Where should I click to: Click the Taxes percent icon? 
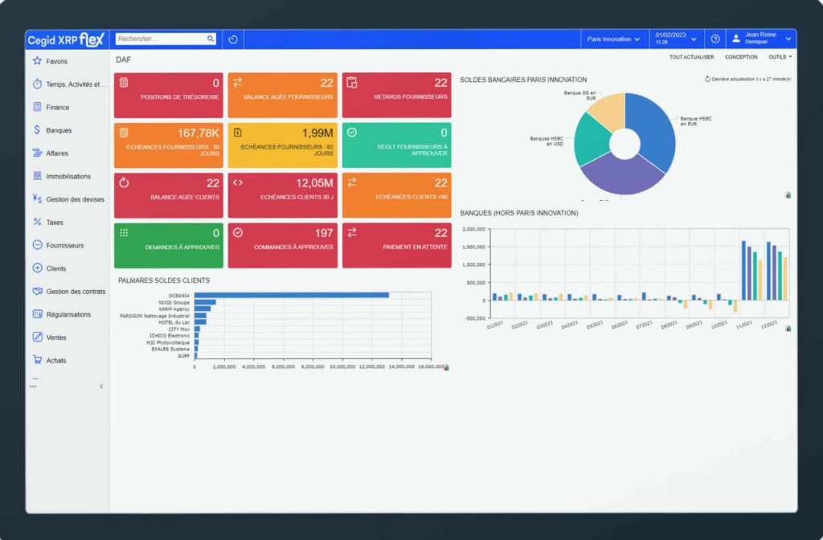37,223
